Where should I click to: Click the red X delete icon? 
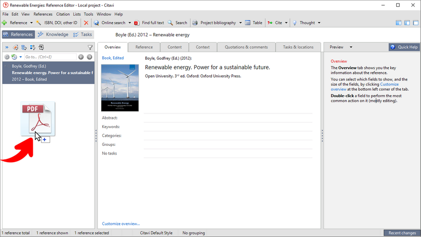click(x=86, y=23)
